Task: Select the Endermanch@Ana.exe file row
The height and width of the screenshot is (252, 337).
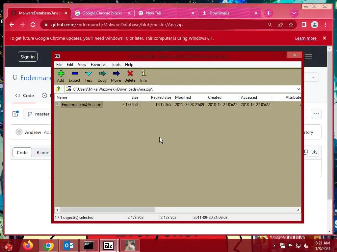Action: [177, 105]
